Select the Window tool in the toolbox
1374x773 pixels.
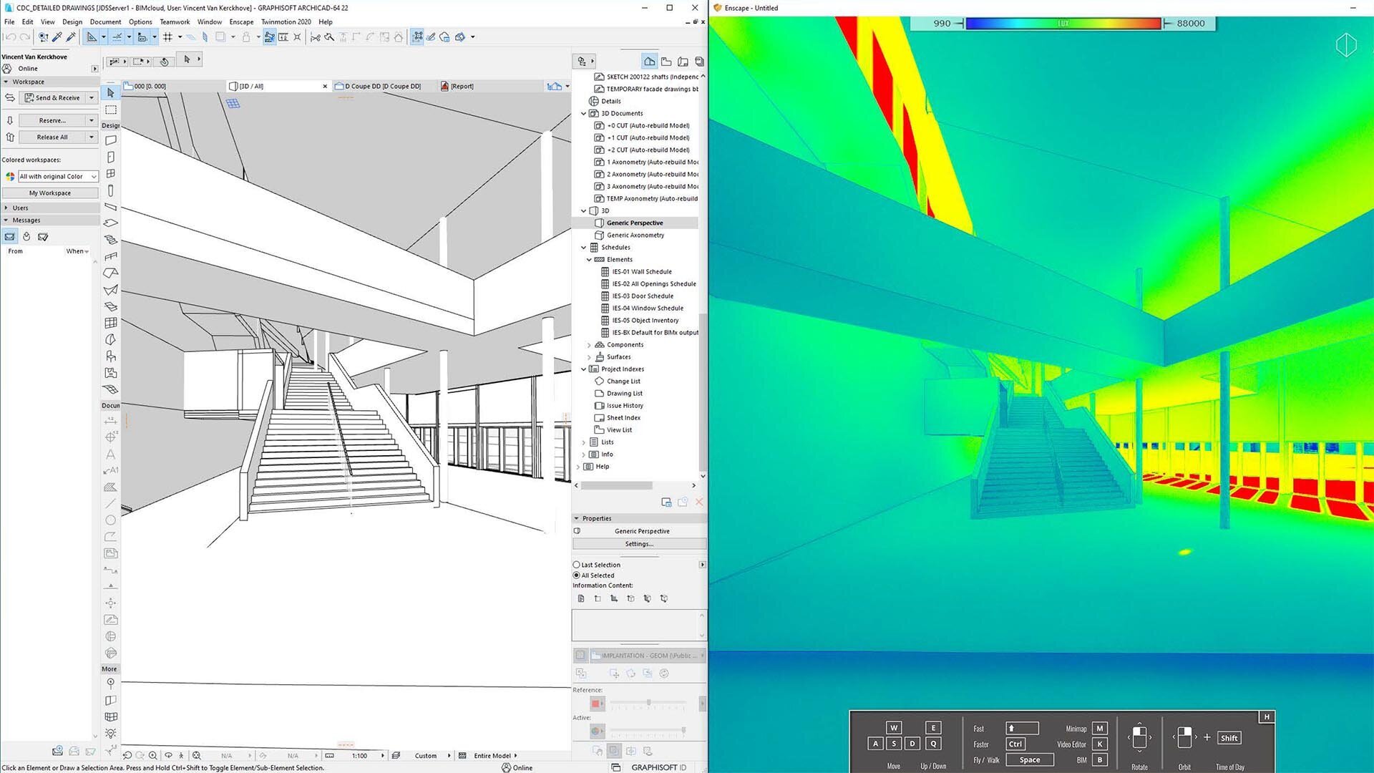point(111,173)
